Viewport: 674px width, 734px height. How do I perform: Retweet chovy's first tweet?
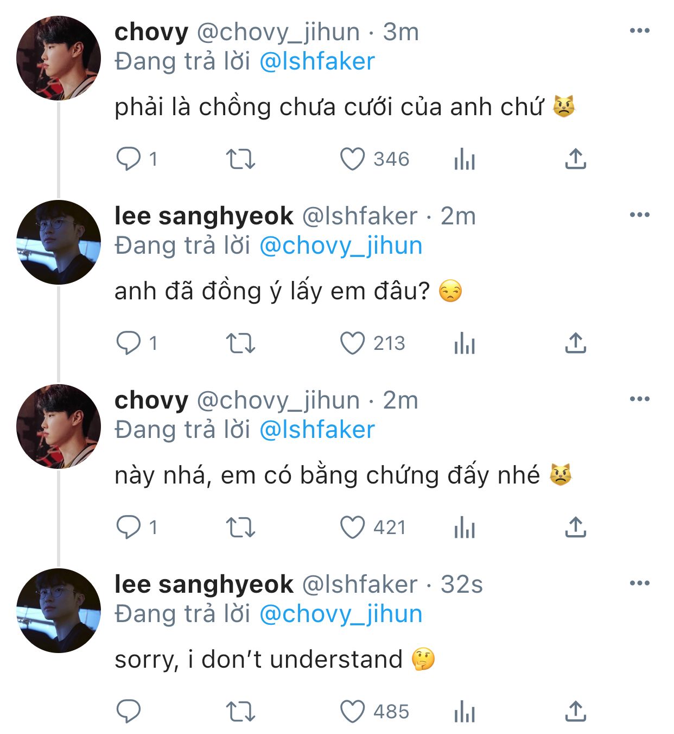pos(240,160)
